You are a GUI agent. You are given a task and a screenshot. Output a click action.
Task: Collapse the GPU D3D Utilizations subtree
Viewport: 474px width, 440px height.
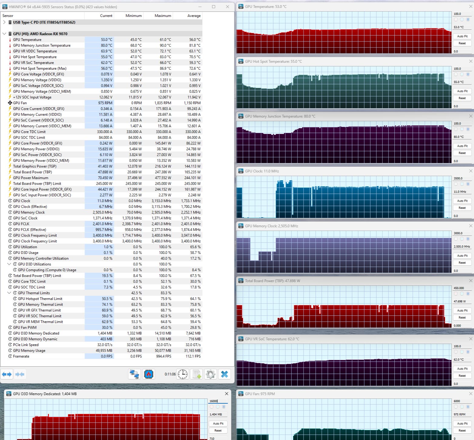coord(9,264)
